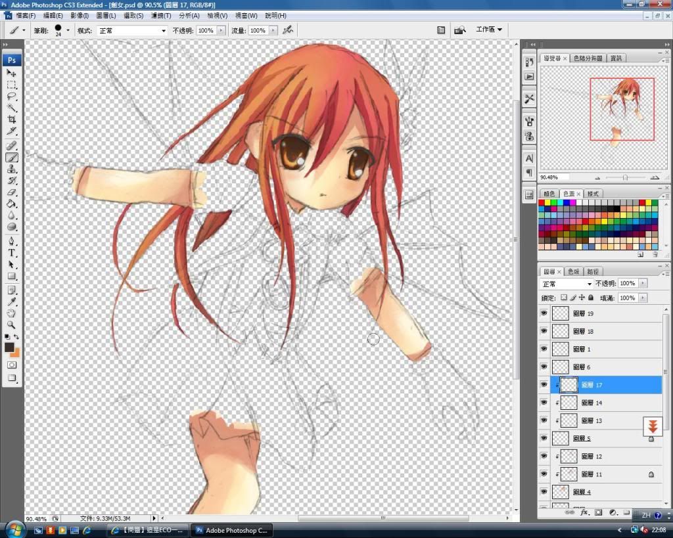Open the Character panel icon
This screenshot has width=673, height=538.
click(529, 158)
